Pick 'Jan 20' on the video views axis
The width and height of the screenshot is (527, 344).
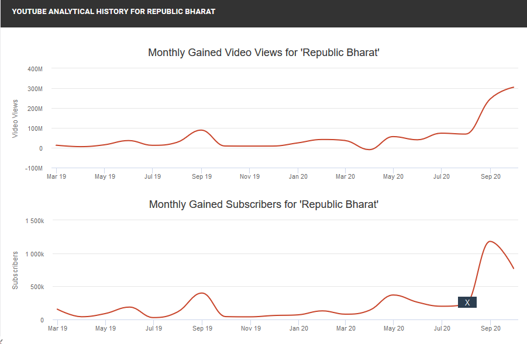tap(298, 176)
